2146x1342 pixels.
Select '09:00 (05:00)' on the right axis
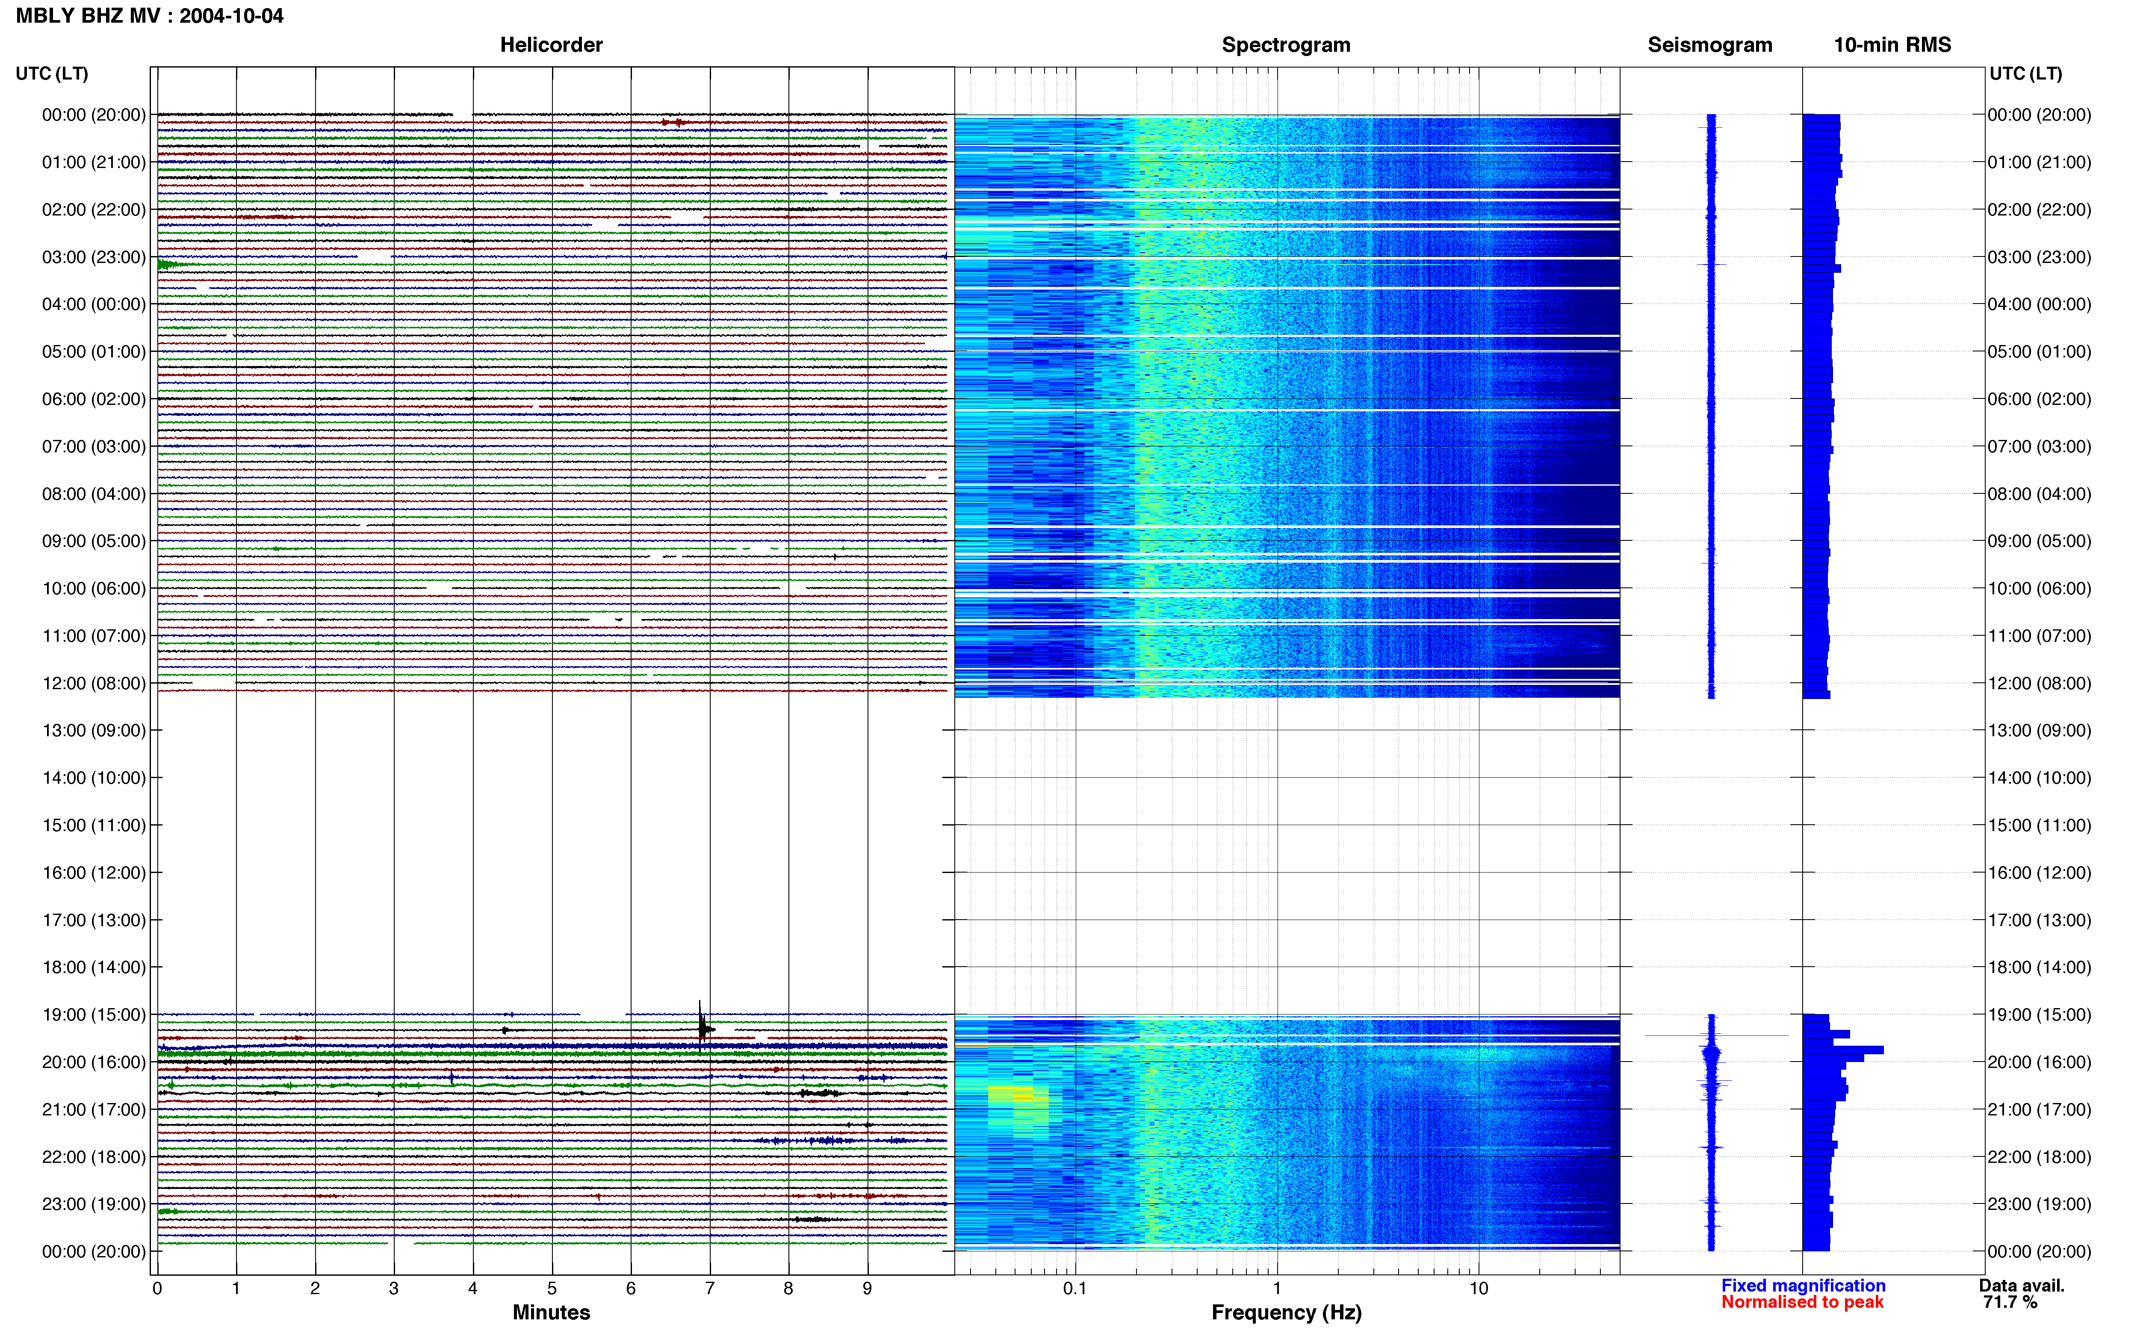click(x=2040, y=541)
